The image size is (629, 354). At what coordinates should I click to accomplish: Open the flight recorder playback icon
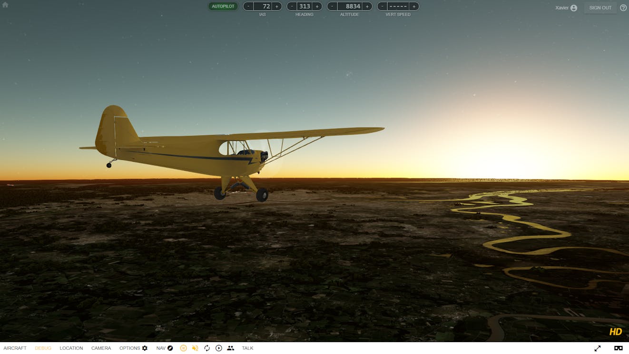click(219, 348)
